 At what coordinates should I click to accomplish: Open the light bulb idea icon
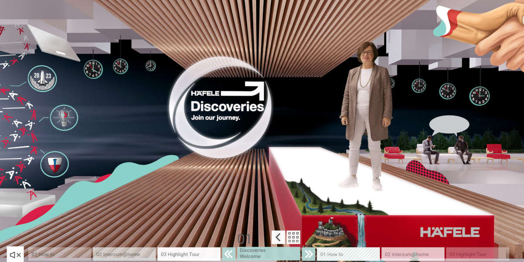point(64,117)
